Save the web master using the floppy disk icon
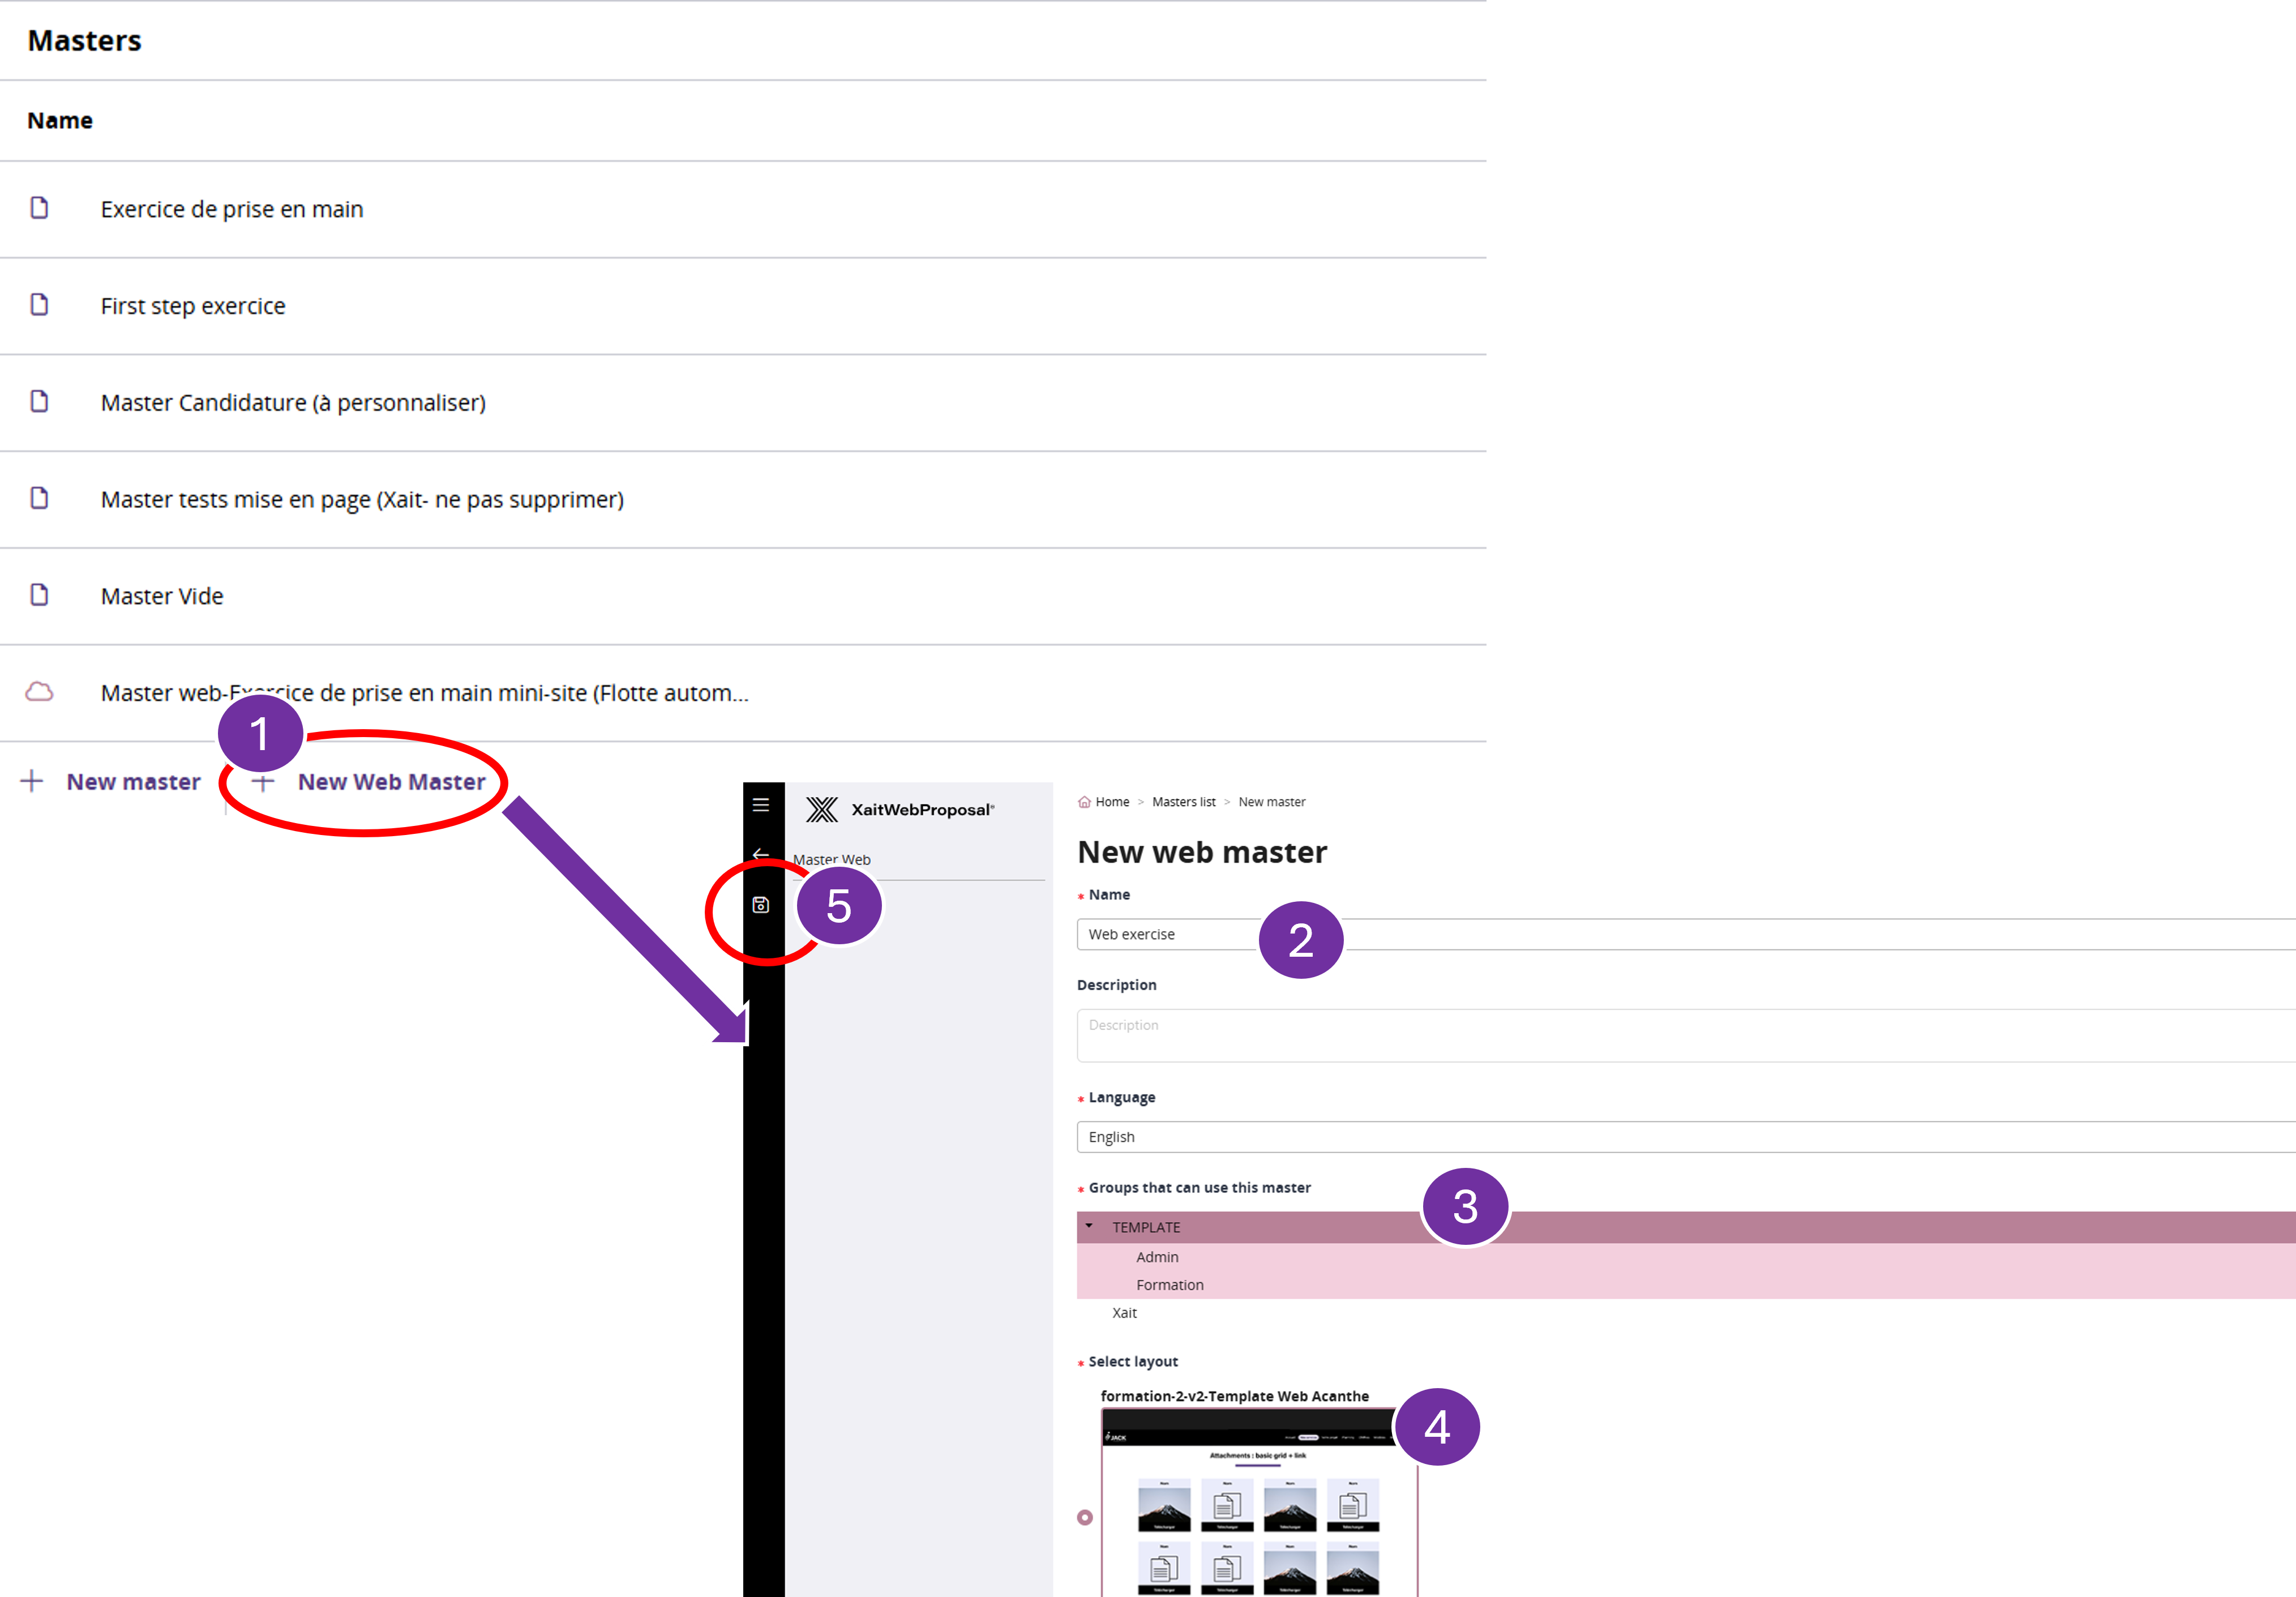This screenshot has width=2296, height=1597. pos(761,904)
